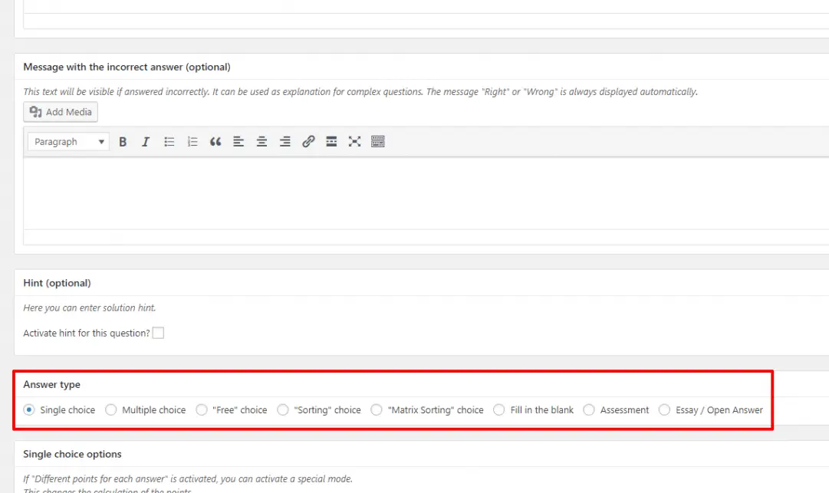Click Message with the incorrect answer heading

(x=127, y=67)
